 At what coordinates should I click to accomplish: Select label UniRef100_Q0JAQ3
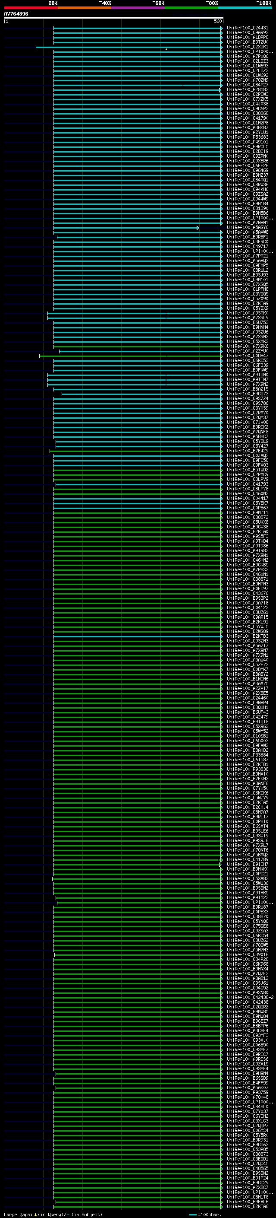247,455
